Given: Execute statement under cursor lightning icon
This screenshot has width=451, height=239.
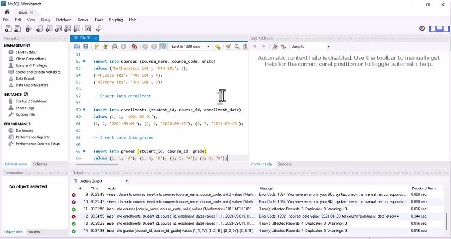Looking at the screenshot, I should pyautogui.click(x=106, y=47).
